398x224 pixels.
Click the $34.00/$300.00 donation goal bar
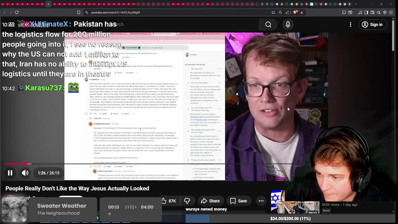click(290, 218)
